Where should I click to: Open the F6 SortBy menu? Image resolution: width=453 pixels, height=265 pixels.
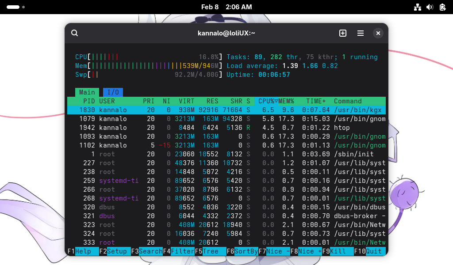point(242,251)
